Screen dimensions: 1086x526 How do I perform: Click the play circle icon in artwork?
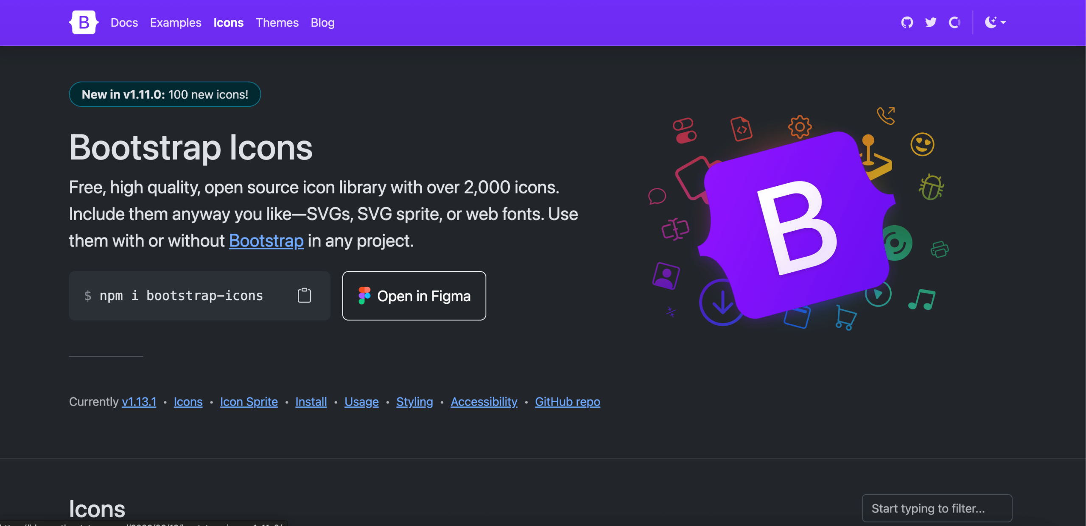tap(878, 294)
